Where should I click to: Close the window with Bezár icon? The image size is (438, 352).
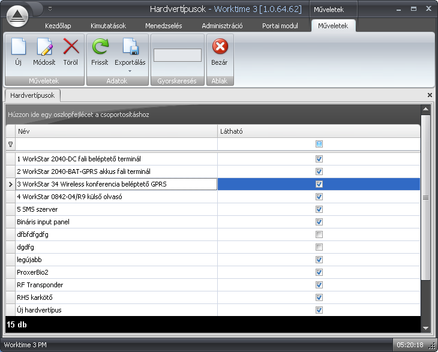tap(220, 46)
